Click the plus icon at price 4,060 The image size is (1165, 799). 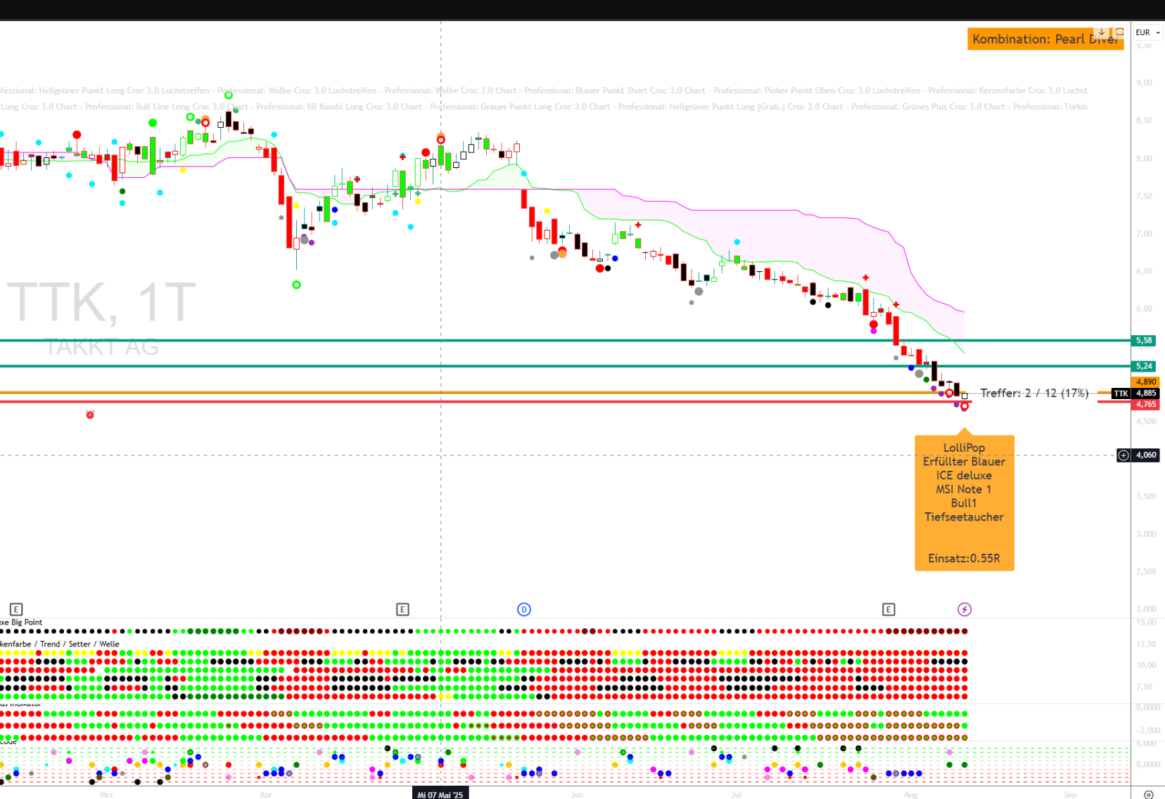coord(1123,455)
